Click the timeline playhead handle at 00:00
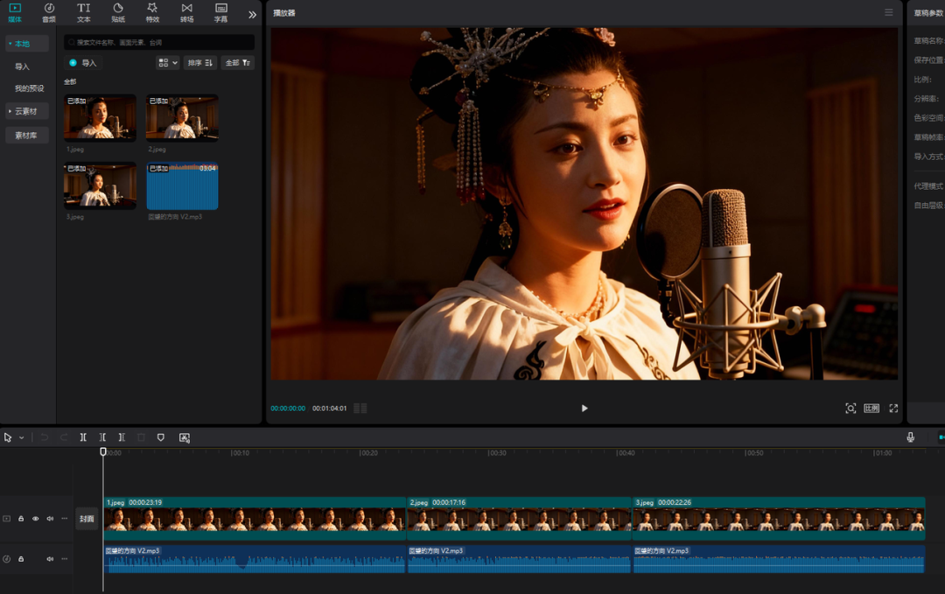The image size is (945, 594). click(x=103, y=452)
